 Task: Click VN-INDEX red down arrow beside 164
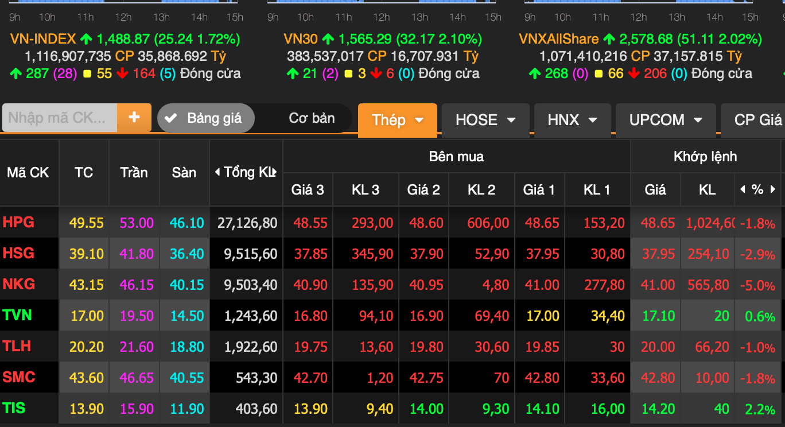[122, 73]
